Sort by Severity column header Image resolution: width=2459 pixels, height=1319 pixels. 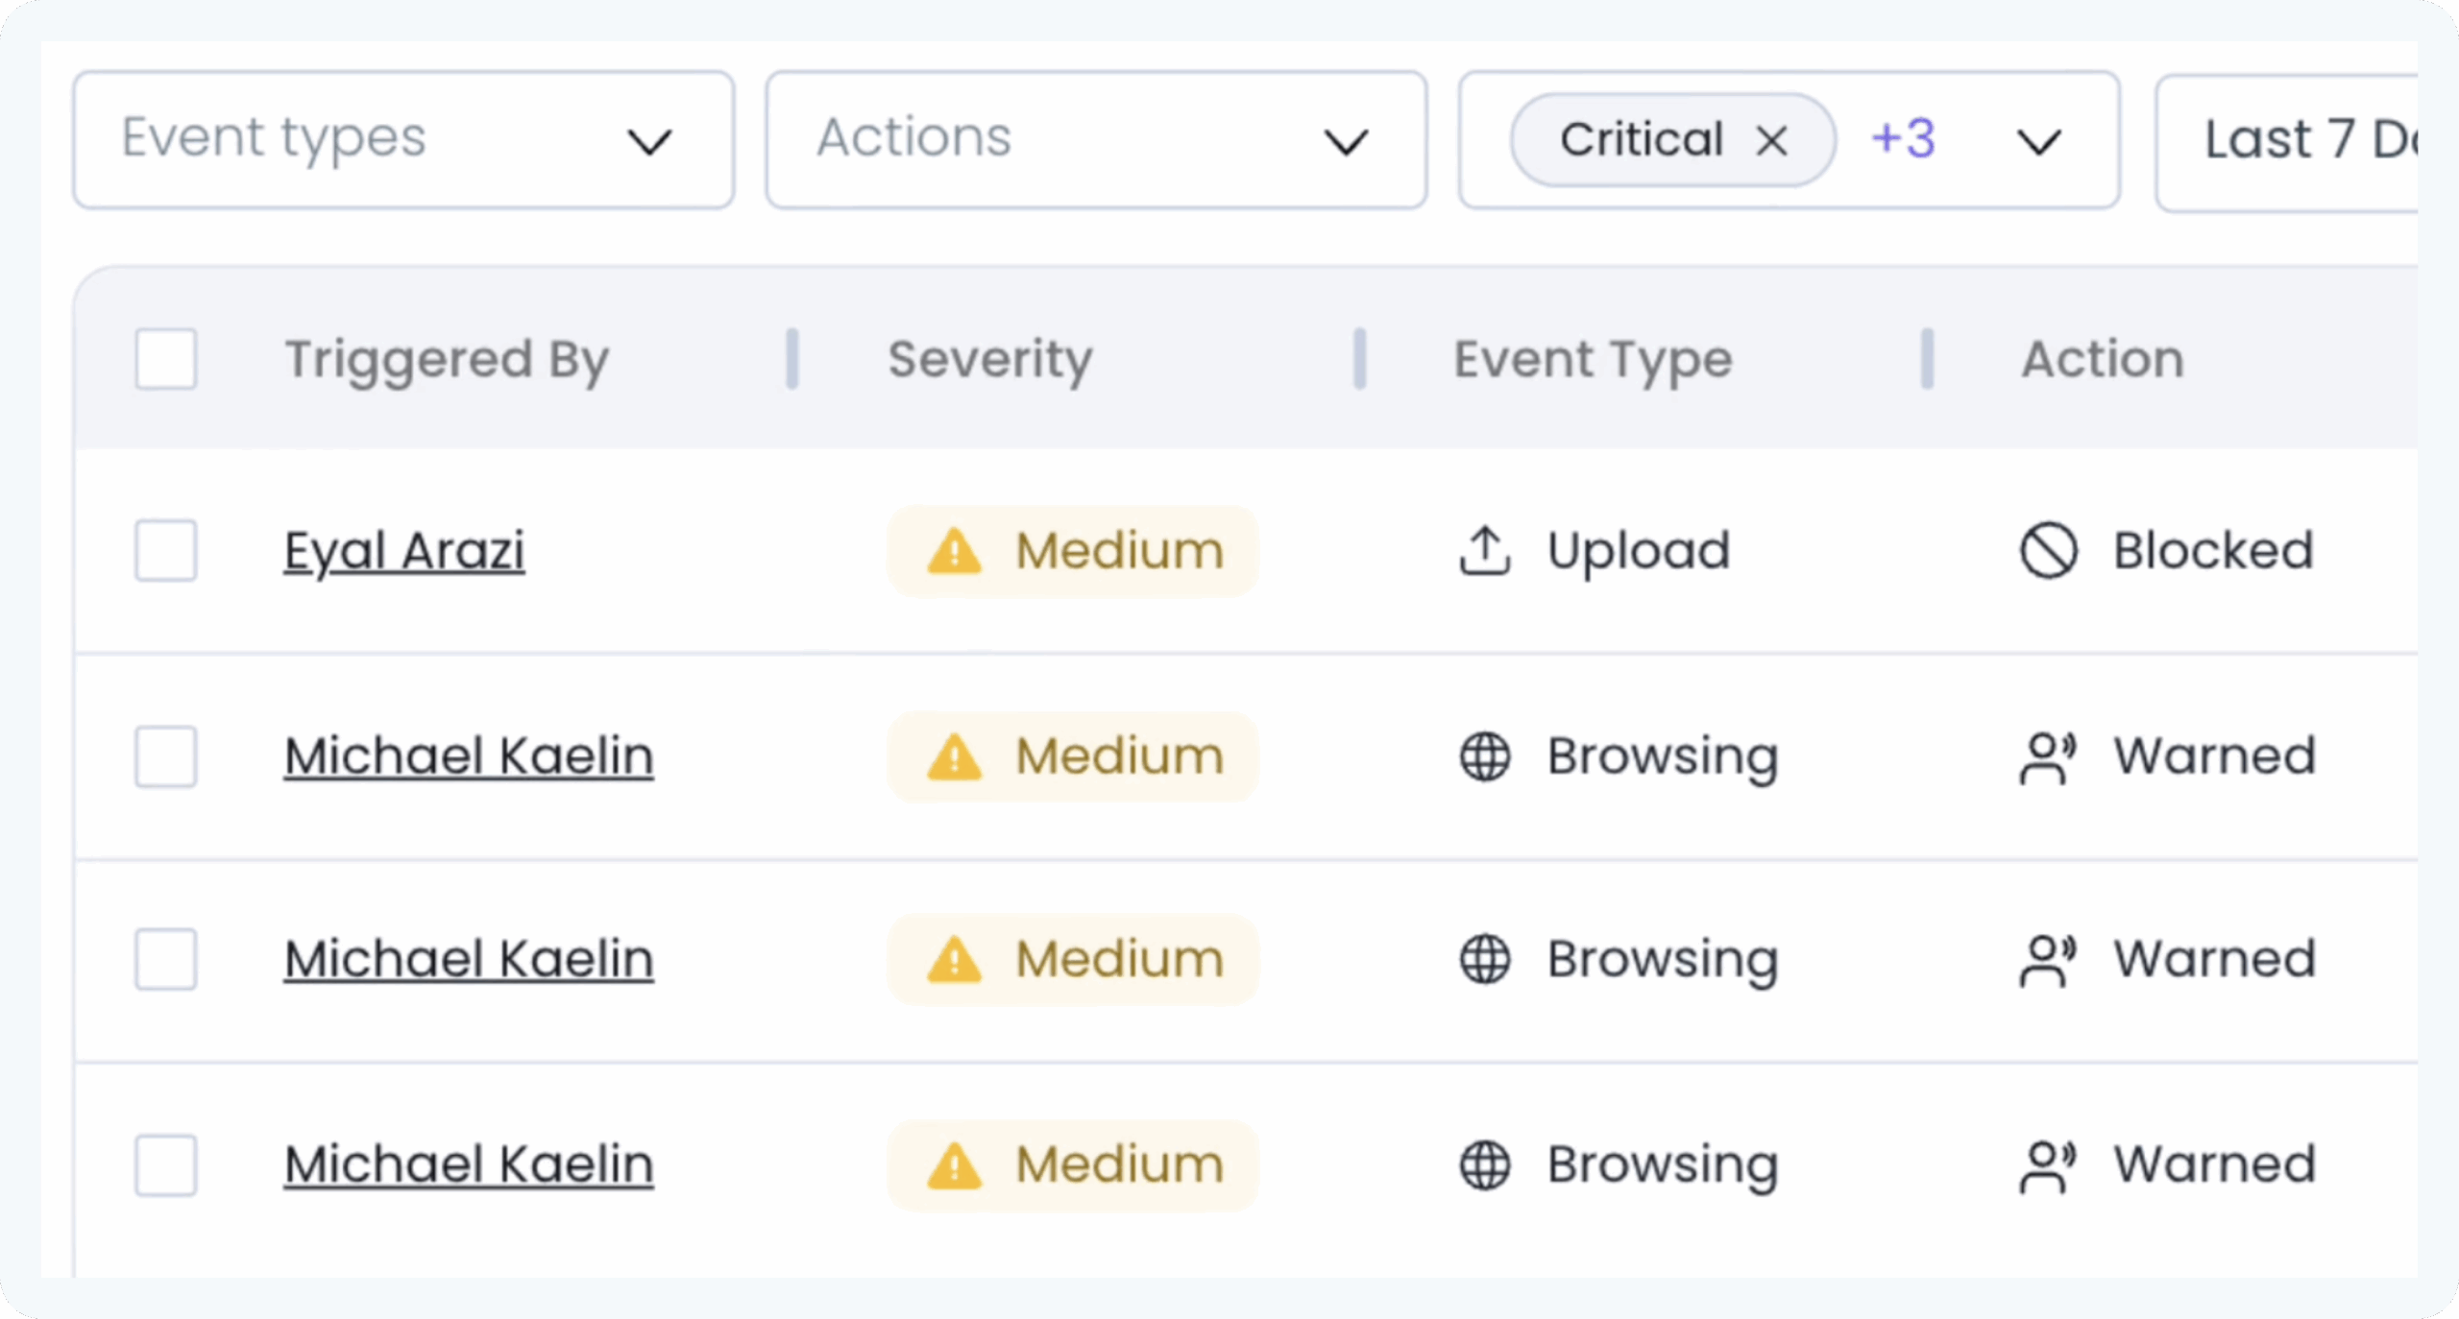coord(989,360)
